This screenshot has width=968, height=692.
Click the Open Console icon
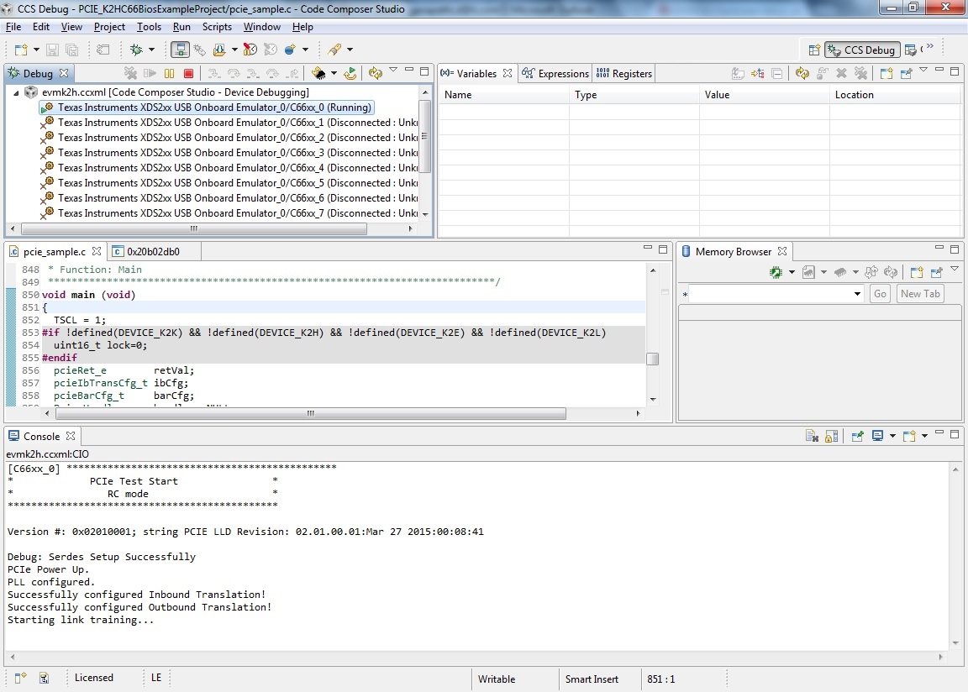(x=908, y=436)
